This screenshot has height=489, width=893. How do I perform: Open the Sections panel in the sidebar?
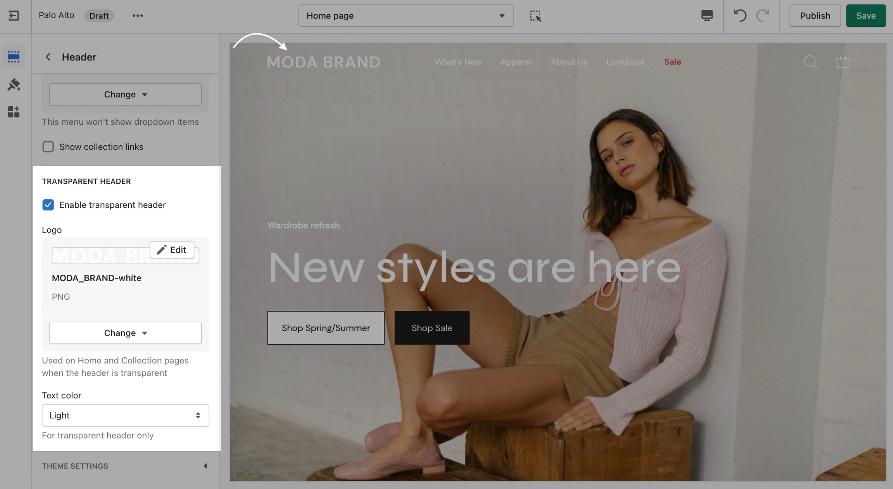click(x=14, y=57)
